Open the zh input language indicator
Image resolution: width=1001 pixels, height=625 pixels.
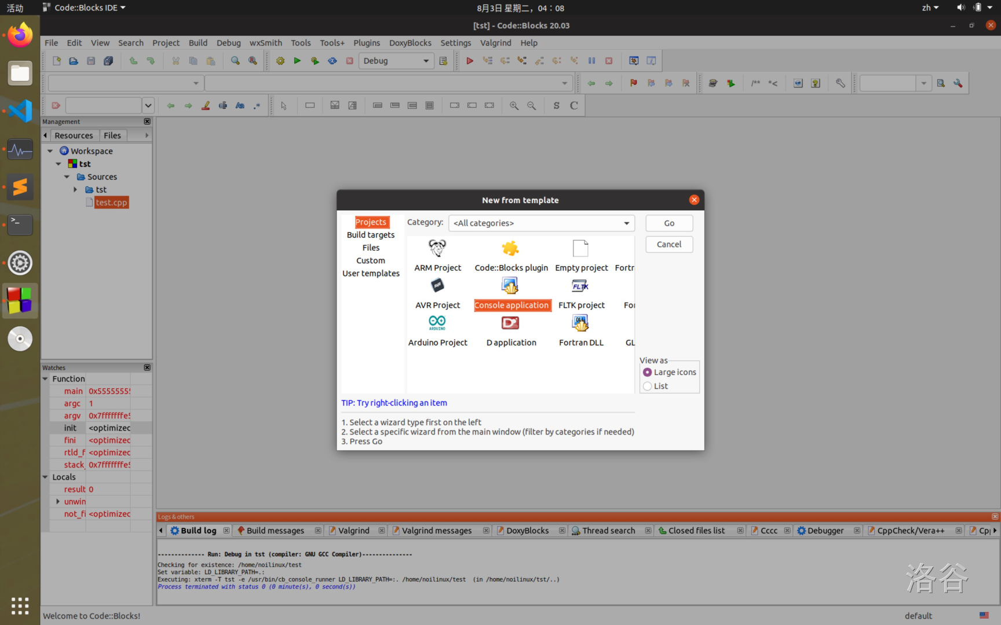click(x=930, y=8)
